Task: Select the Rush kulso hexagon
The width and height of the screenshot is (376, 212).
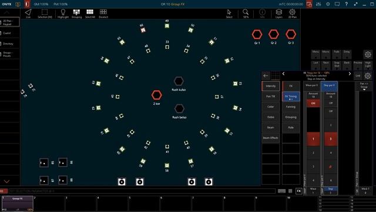Action: (x=179, y=81)
